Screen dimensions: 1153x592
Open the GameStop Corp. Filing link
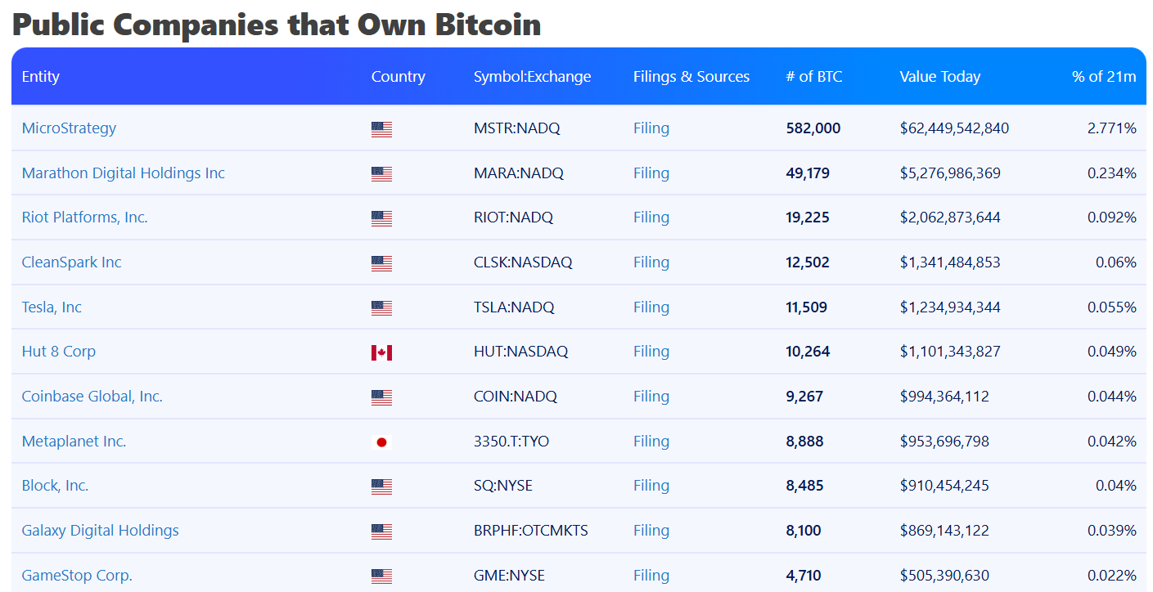point(651,576)
